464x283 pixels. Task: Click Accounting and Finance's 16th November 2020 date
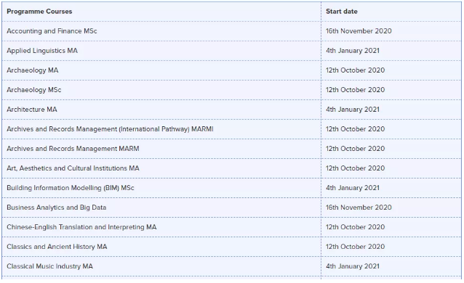(359, 31)
